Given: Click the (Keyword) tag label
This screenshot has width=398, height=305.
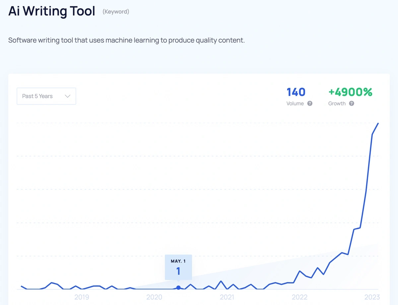Looking at the screenshot, I should [116, 12].
